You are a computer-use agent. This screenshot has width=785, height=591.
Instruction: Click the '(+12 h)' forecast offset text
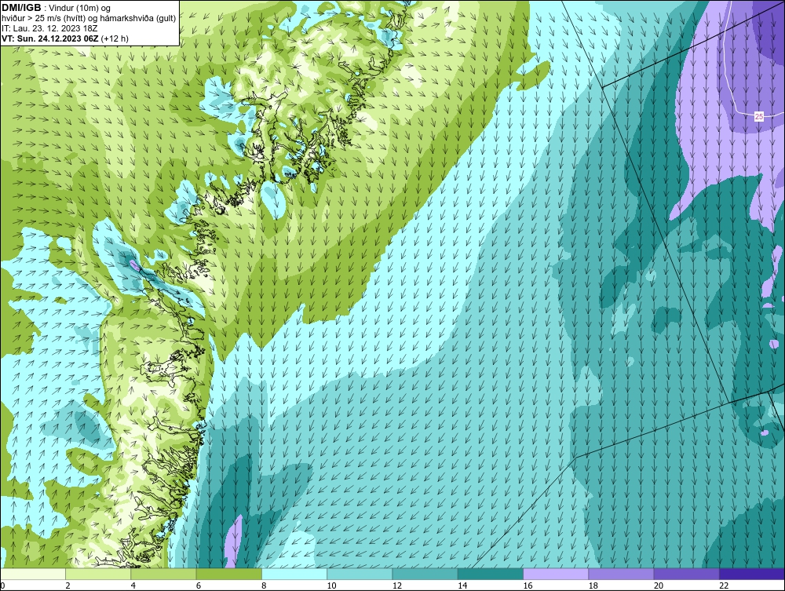115,38
